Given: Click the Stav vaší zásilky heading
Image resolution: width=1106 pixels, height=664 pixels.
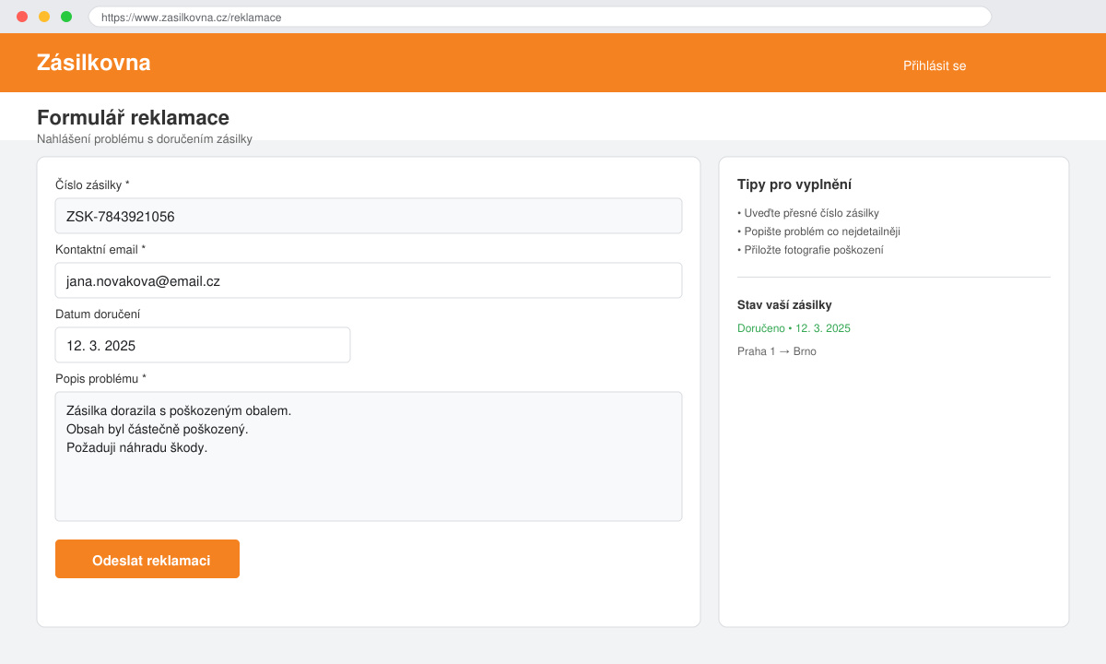Looking at the screenshot, I should (x=784, y=305).
